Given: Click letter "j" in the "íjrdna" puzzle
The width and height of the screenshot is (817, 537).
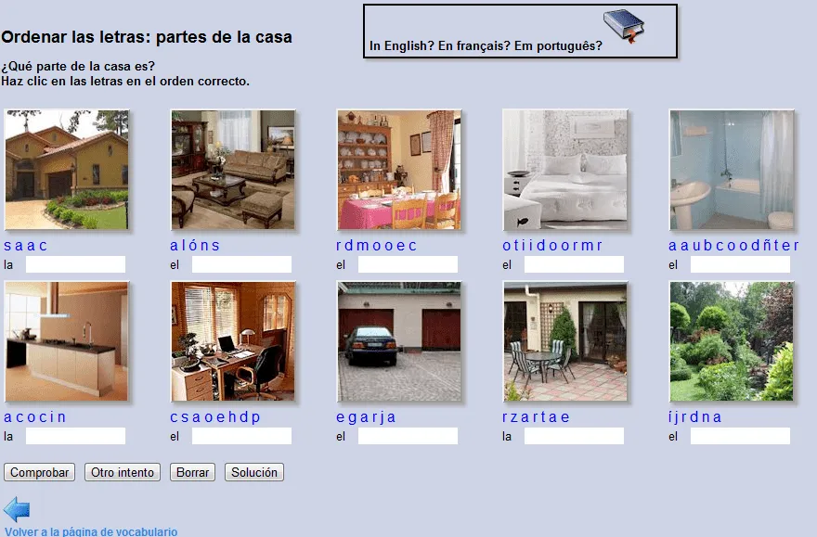Looking at the screenshot, I should coord(678,416).
